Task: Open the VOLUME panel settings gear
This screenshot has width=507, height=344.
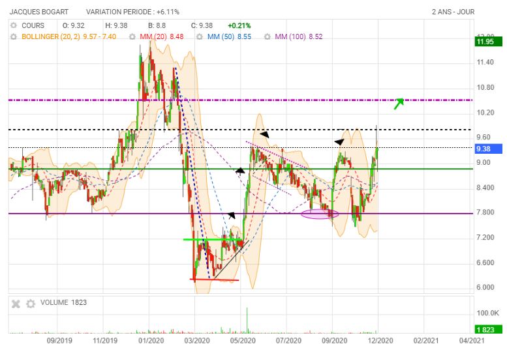Action: (x=31, y=304)
